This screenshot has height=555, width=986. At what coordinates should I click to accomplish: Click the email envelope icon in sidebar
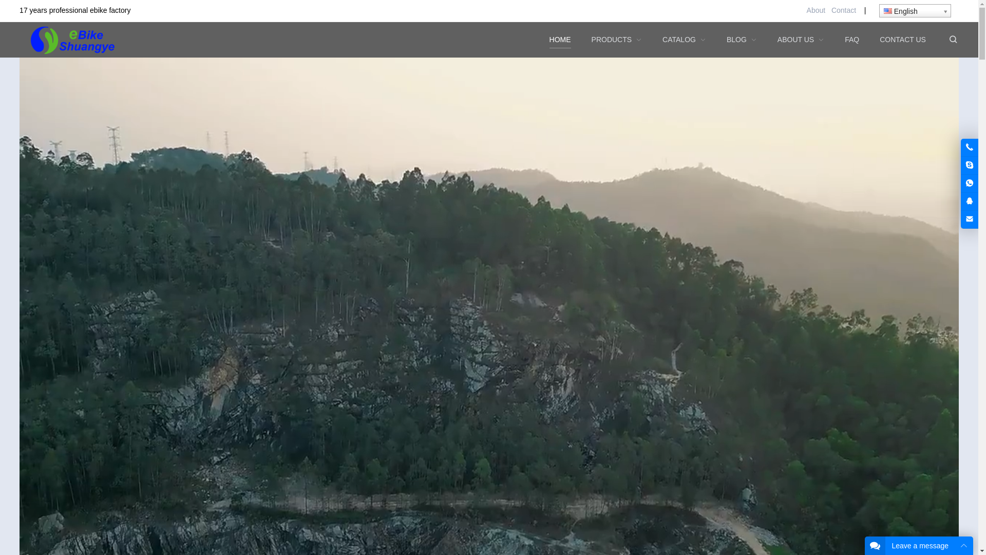click(969, 219)
